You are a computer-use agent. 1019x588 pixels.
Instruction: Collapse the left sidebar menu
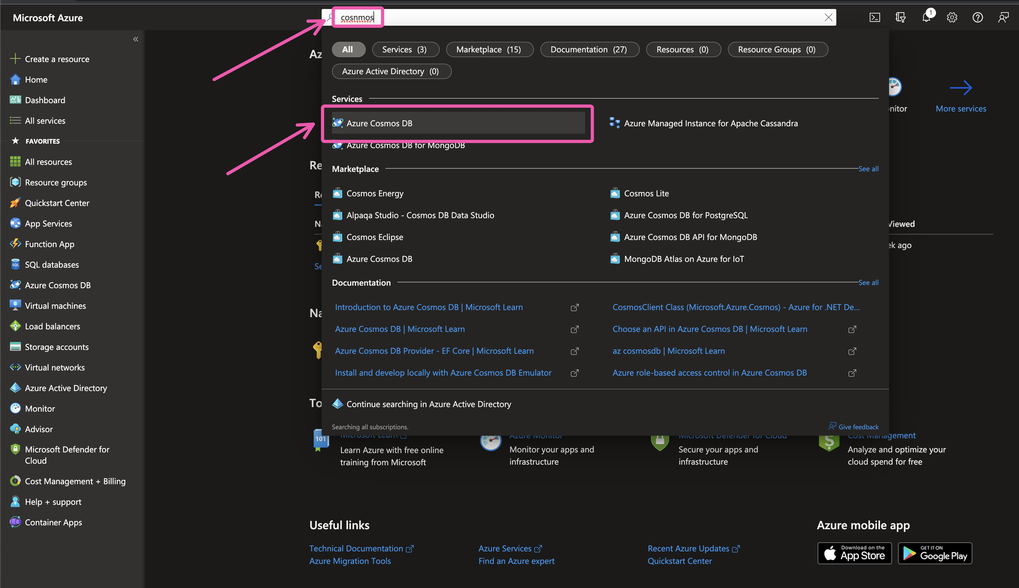coord(136,39)
